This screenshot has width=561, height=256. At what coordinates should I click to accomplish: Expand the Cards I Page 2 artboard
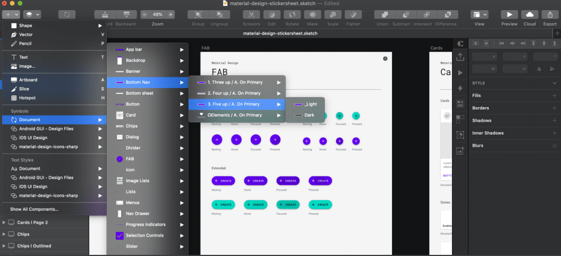click(5, 222)
